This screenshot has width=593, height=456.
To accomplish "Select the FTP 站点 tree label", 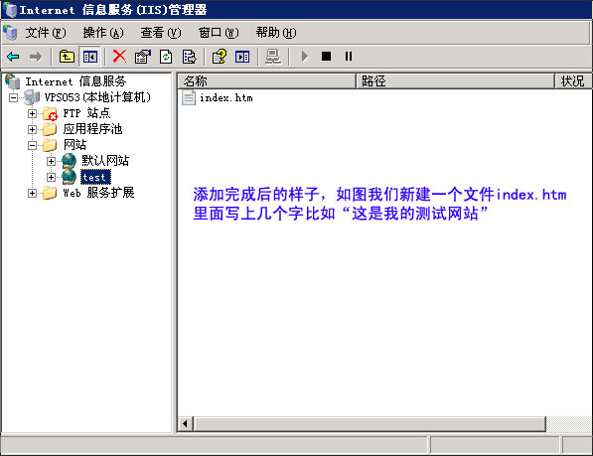I will tap(86, 113).
